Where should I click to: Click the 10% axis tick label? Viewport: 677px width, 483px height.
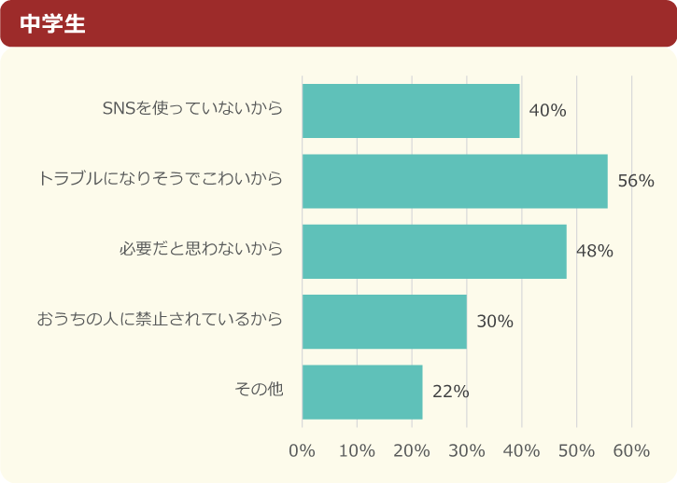357,451
